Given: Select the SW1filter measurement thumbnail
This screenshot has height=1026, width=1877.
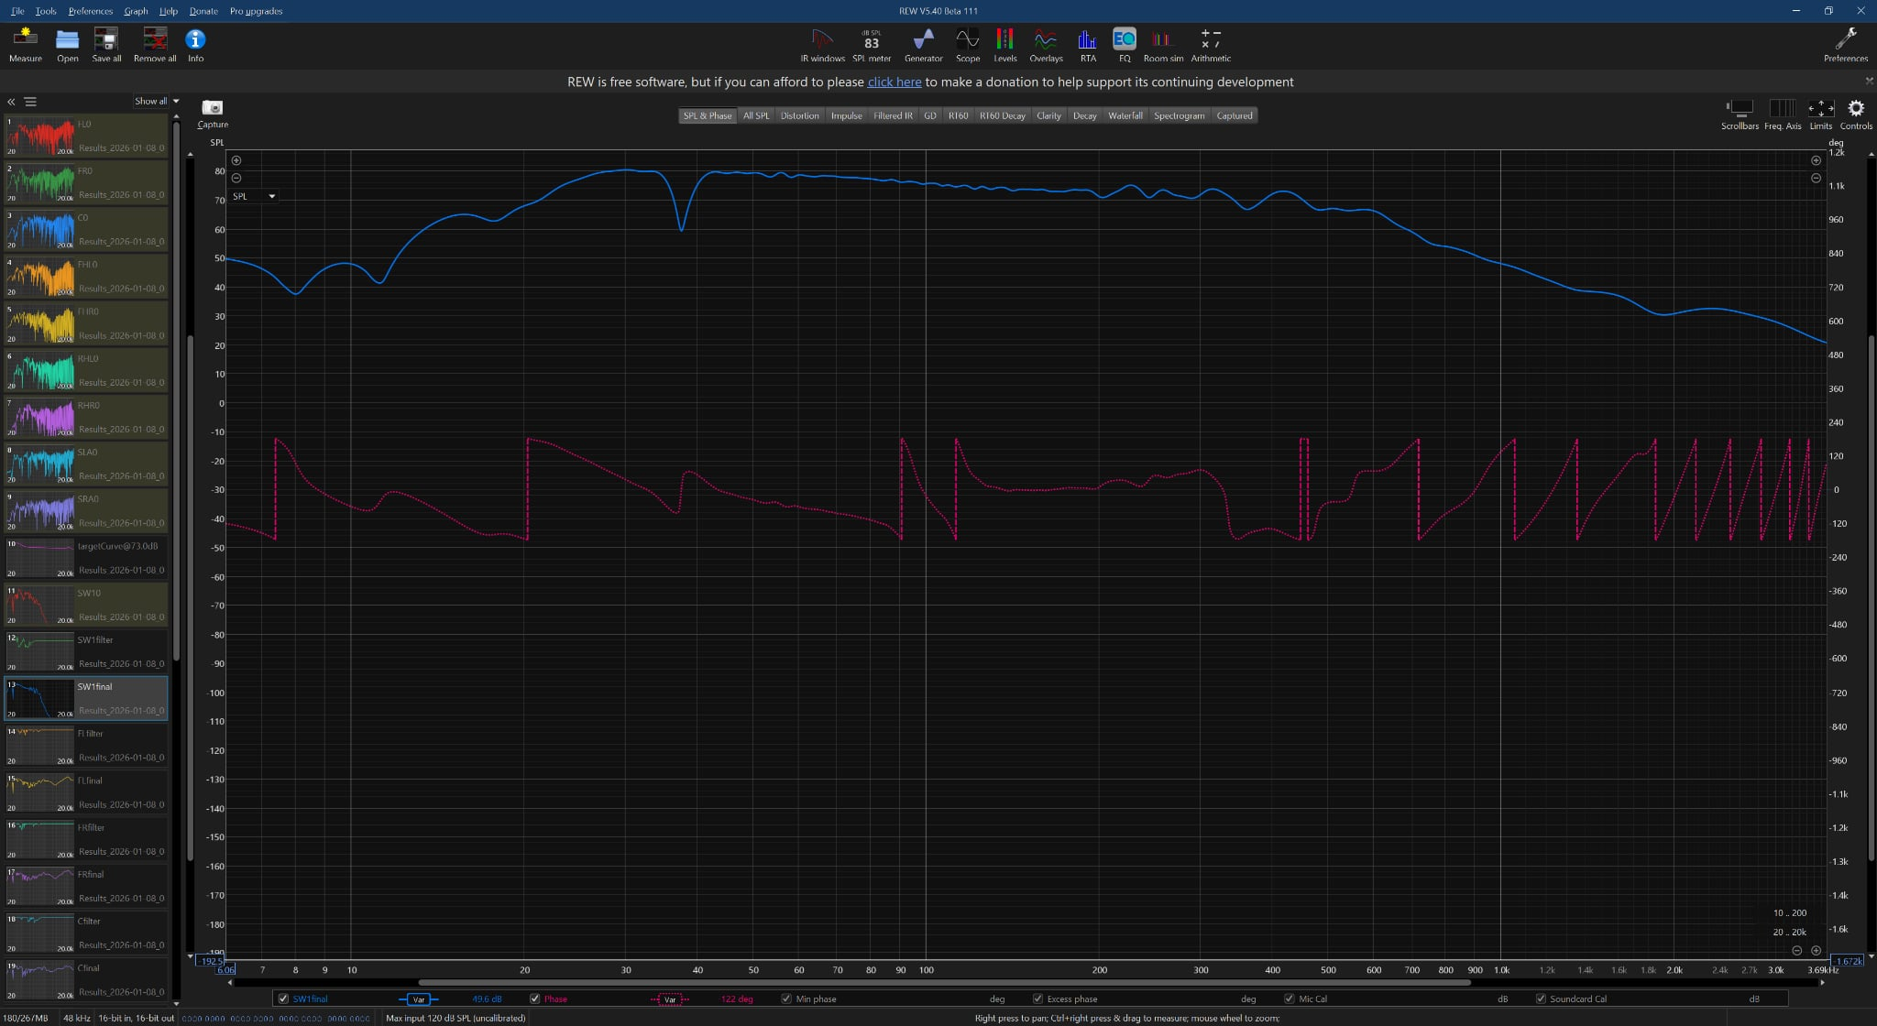Looking at the screenshot, I should click(x=39, y=651).
